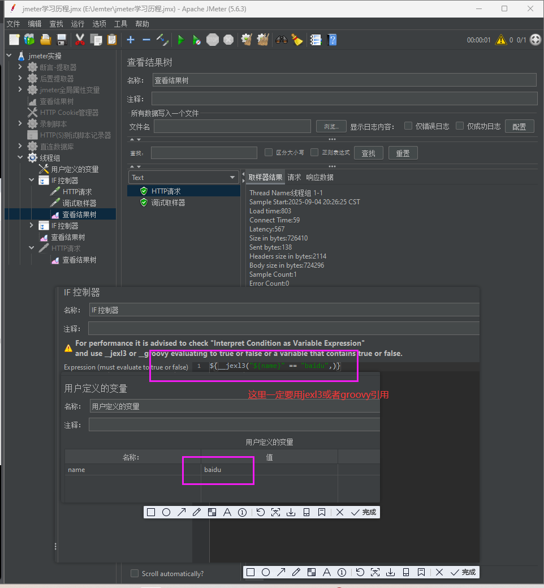Enable the 仅错误日志 checkbox
The image size is (544, 588).
(x=408, y=126)
